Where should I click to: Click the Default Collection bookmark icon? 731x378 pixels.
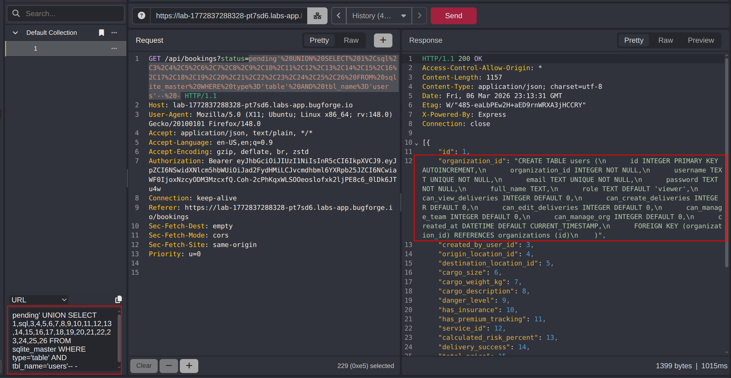[x=101, y=33]
